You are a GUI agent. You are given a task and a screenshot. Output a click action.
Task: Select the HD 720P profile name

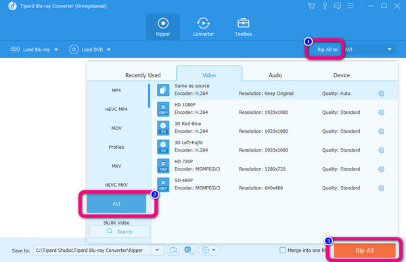[x=183, y=161]
